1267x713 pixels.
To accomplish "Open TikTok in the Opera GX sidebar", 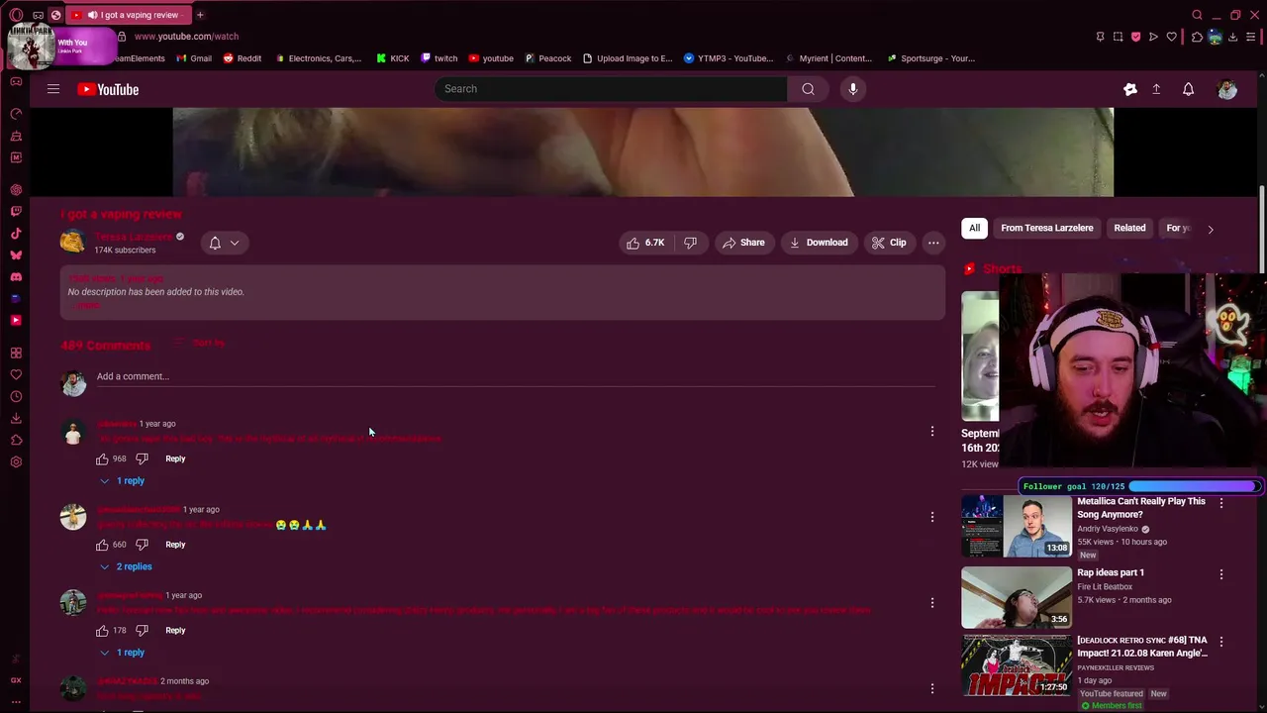I will (16, 234).
